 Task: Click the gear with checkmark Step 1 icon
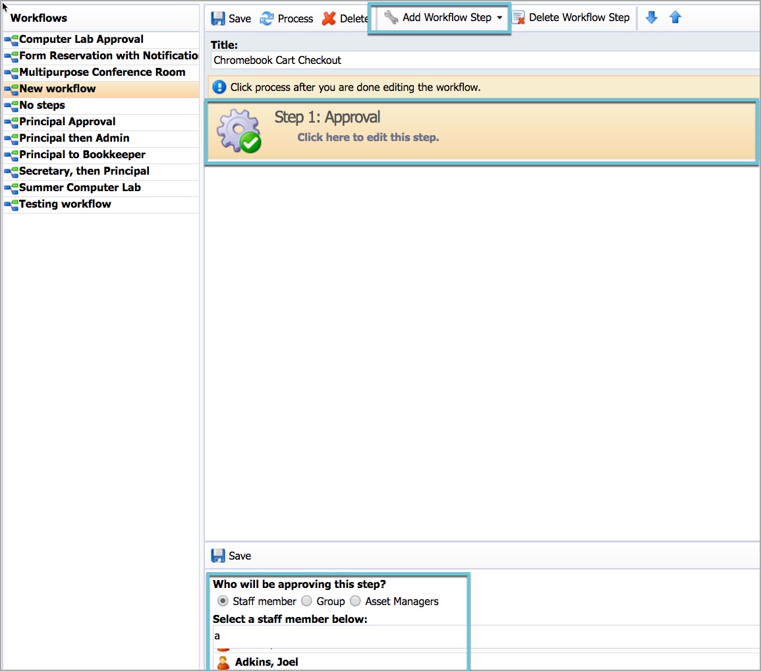[239, 131]
